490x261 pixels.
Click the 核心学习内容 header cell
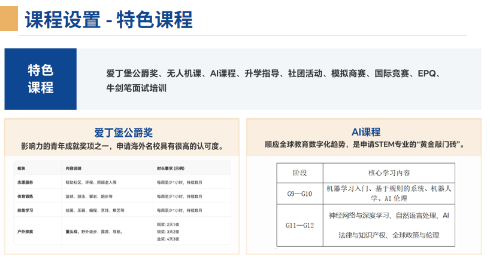pos(389,173)
